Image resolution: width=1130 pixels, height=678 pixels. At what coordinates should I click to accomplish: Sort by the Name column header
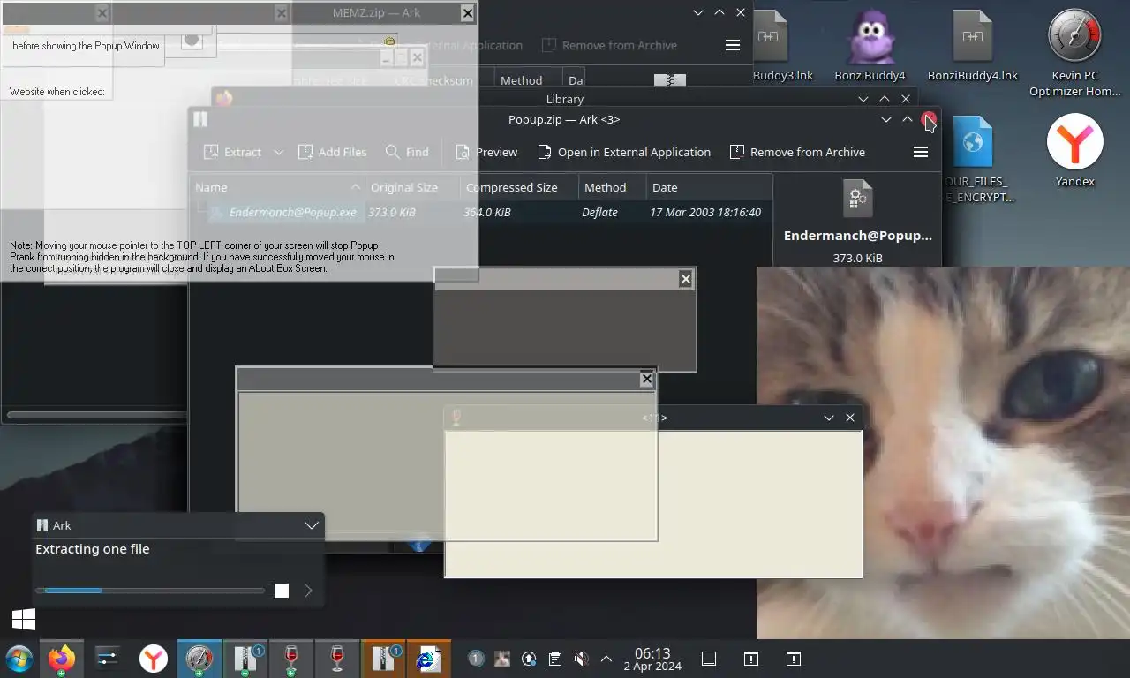click(x=277, y=187)
